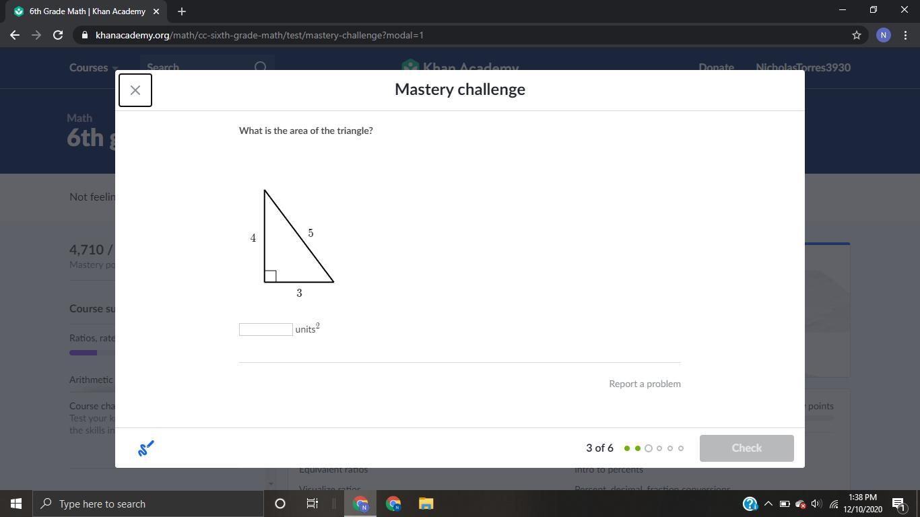The height and width of the screenshot is (517, 920).
Task: Check the battery status icon
Action: click(785, 504)
